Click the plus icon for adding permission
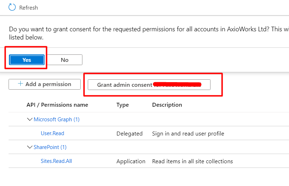This screenshot has width=289, height=186. pos(20,84)
